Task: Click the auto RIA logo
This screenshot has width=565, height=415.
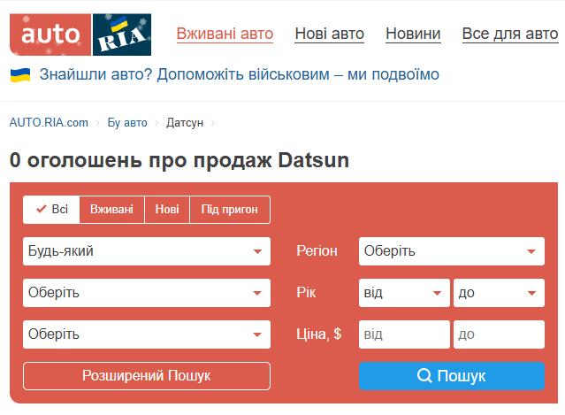Action: (80, 34)
